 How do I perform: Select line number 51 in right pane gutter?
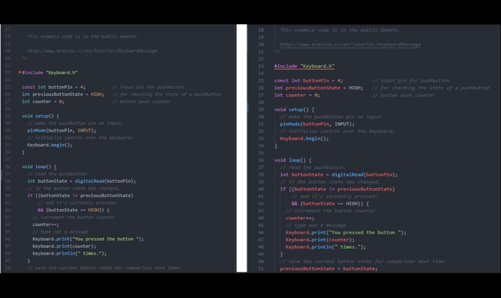[x=261, y=268]
